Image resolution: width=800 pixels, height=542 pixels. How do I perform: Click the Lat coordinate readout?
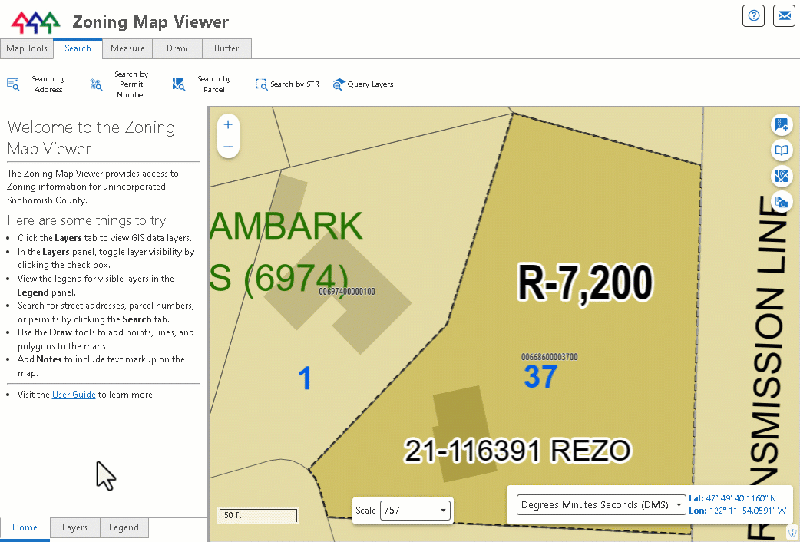point(732,498)
